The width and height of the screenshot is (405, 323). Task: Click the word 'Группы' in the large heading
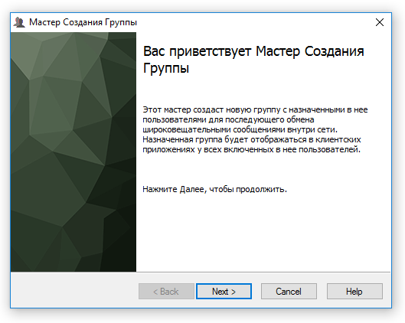166,68
